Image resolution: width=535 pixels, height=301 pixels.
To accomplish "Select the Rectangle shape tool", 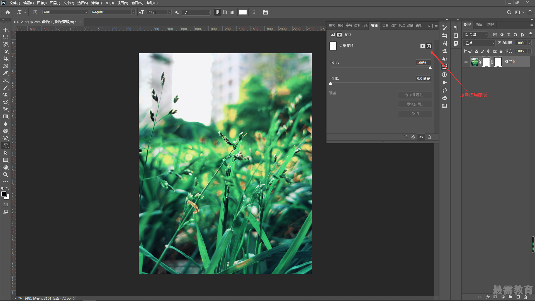I will [6, 160].
